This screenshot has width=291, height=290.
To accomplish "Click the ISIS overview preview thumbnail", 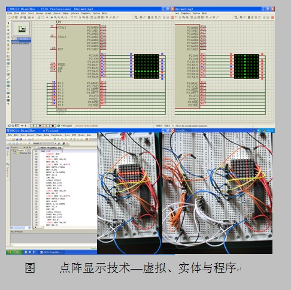I will point(22,29).
